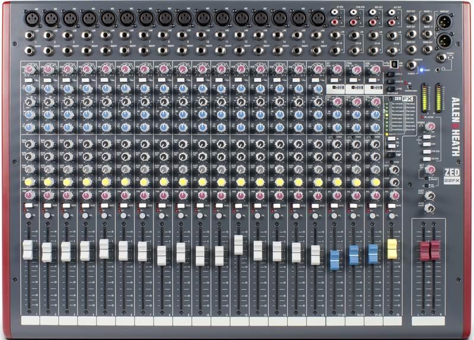474x340 pixels.
Task: Select the channel 12 INSERT jack
Action: (239, 50)
